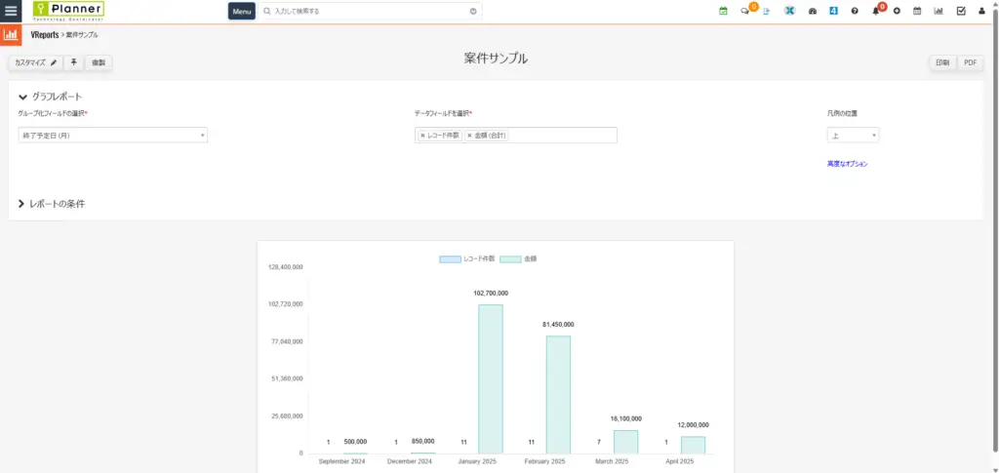Click the quick create plus icon

pos(897,11)
